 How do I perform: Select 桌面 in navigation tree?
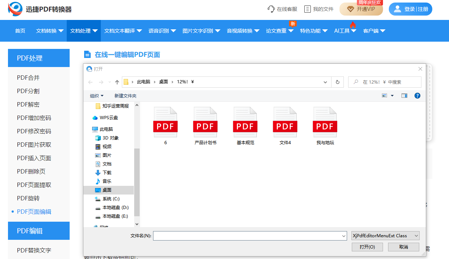click(x=108, y=190)
